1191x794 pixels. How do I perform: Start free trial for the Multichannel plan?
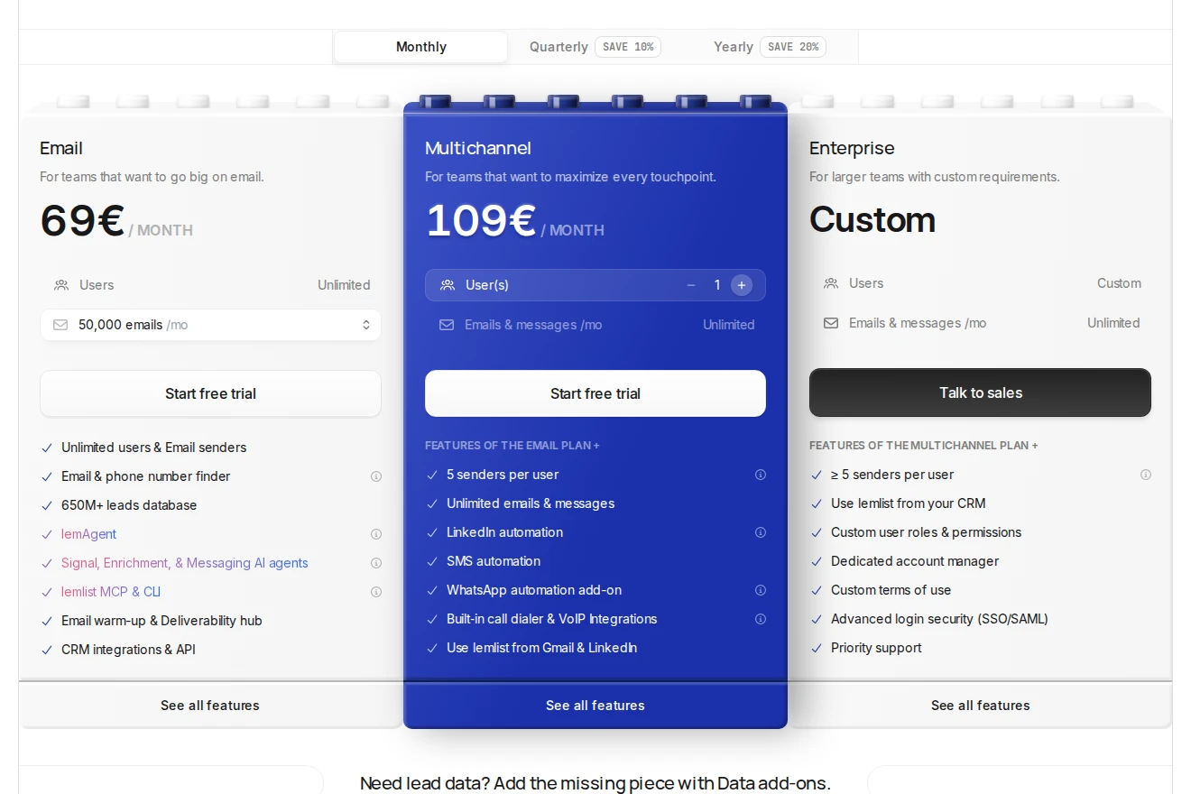595,393
